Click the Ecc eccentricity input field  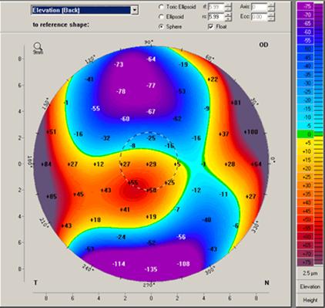coord(259,17)
